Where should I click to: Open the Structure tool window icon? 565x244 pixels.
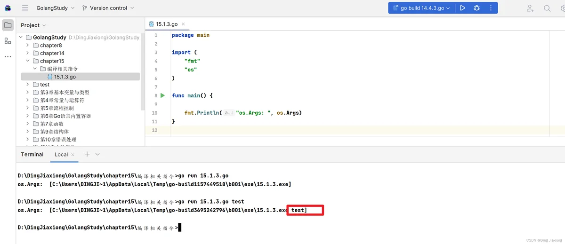8,41
